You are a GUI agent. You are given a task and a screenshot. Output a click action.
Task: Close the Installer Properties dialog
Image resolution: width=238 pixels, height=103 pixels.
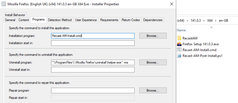point(172,4)
